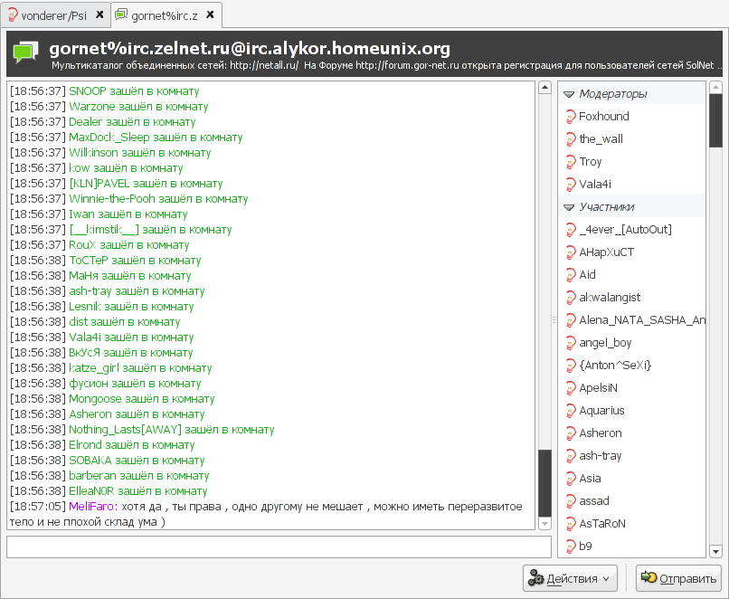This screenshot has width=729, height=599.
Task: Select the gornet%irc.z tab
Action: [161, 15]
